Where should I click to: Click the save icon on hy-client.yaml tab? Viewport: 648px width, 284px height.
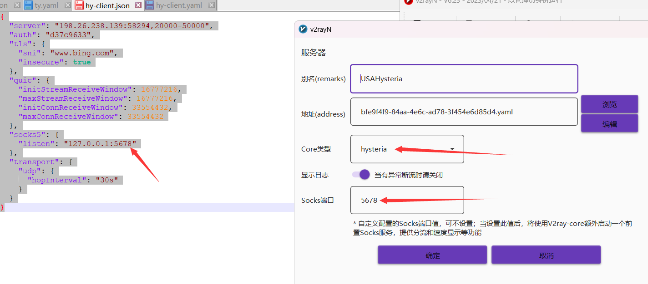[150, 5]
